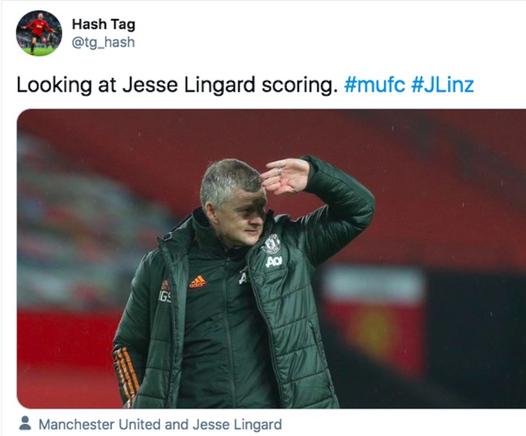Screen dimensions: 526x436
Task: Click the AON sponsor logo on the jacket
Action: pyautogui.click(x=274, y=261)
